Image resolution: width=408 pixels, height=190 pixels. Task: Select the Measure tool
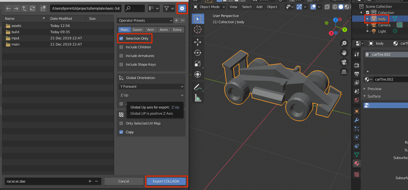click(197, 97)
